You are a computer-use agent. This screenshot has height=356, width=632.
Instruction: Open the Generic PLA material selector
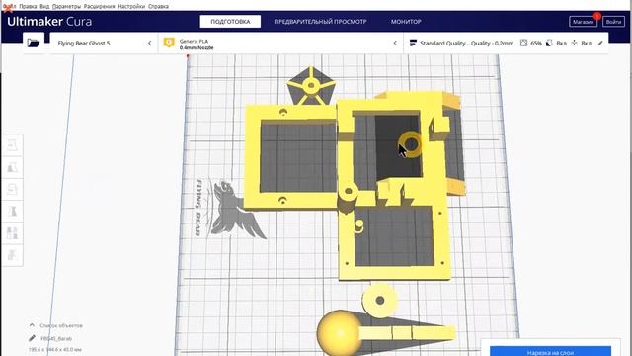(x=280, y=43)
